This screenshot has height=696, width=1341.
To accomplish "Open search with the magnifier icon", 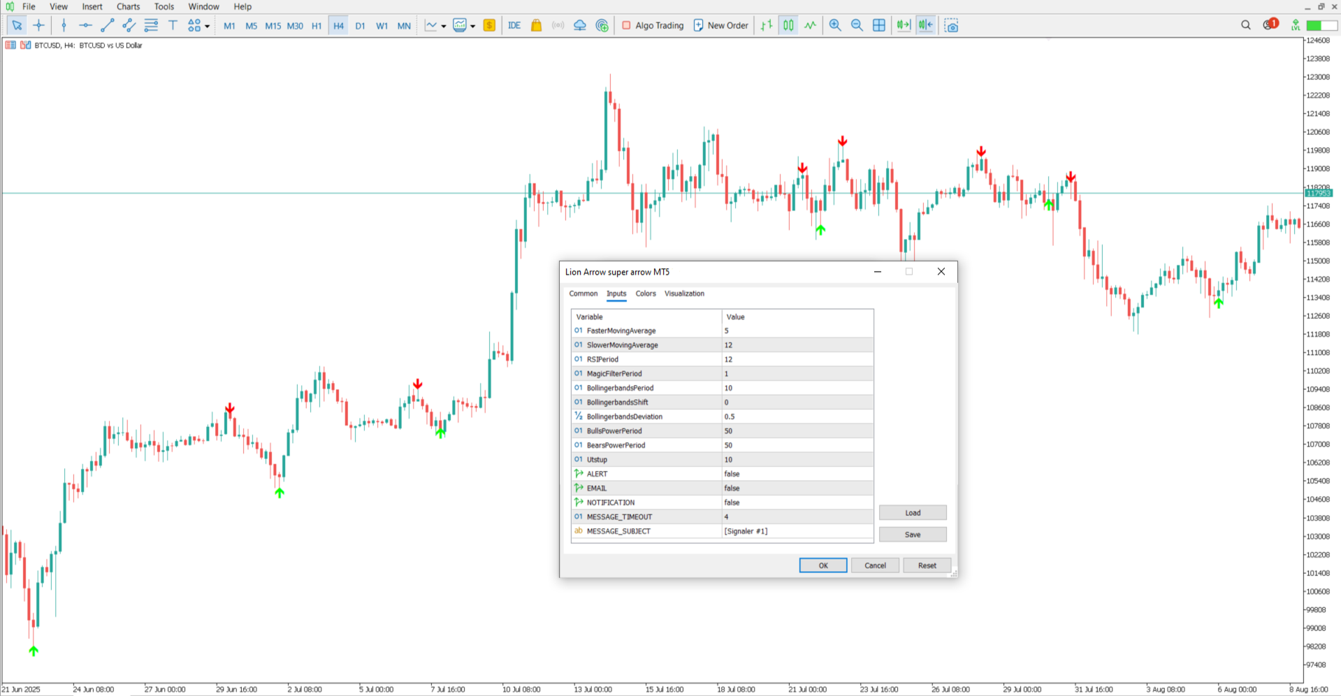I will coord(1246,25).
